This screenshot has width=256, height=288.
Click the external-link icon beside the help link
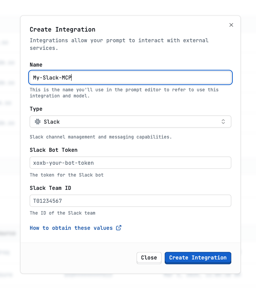point(119,228)
